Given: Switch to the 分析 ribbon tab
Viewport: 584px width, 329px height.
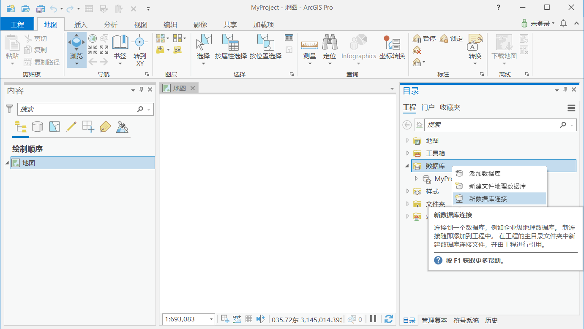Looking at the screenshot, I should pyautogui.click(x=110, y=24).
